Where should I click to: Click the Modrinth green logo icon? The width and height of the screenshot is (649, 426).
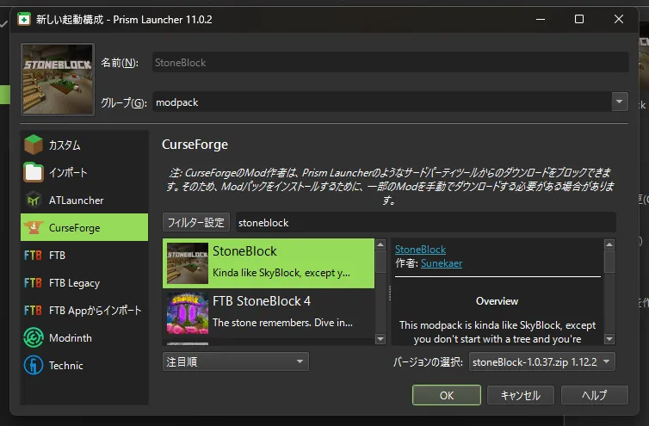tap(33, 337)
